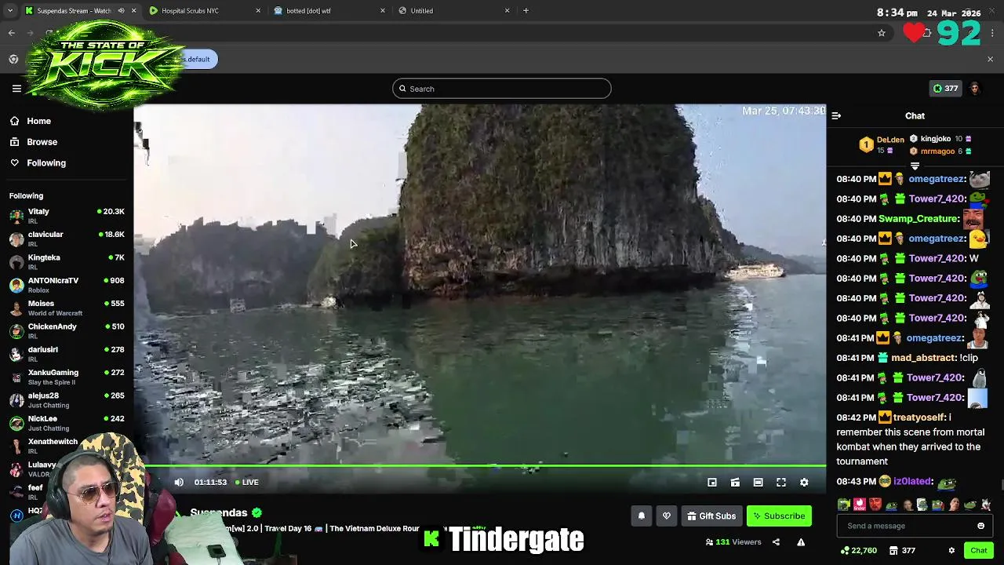Click treatyoself's username in chat

click(x=919, y=417)
